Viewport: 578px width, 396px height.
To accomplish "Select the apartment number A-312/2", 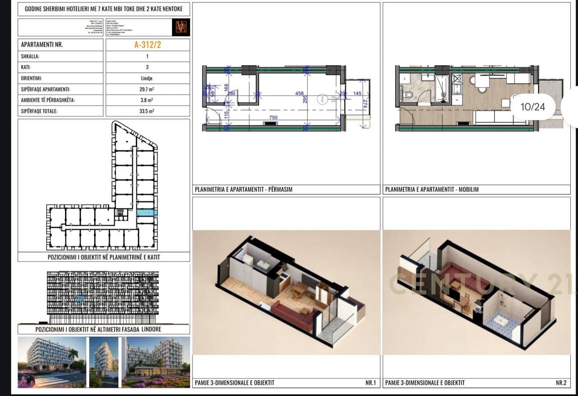I will [x=147, y=45].
